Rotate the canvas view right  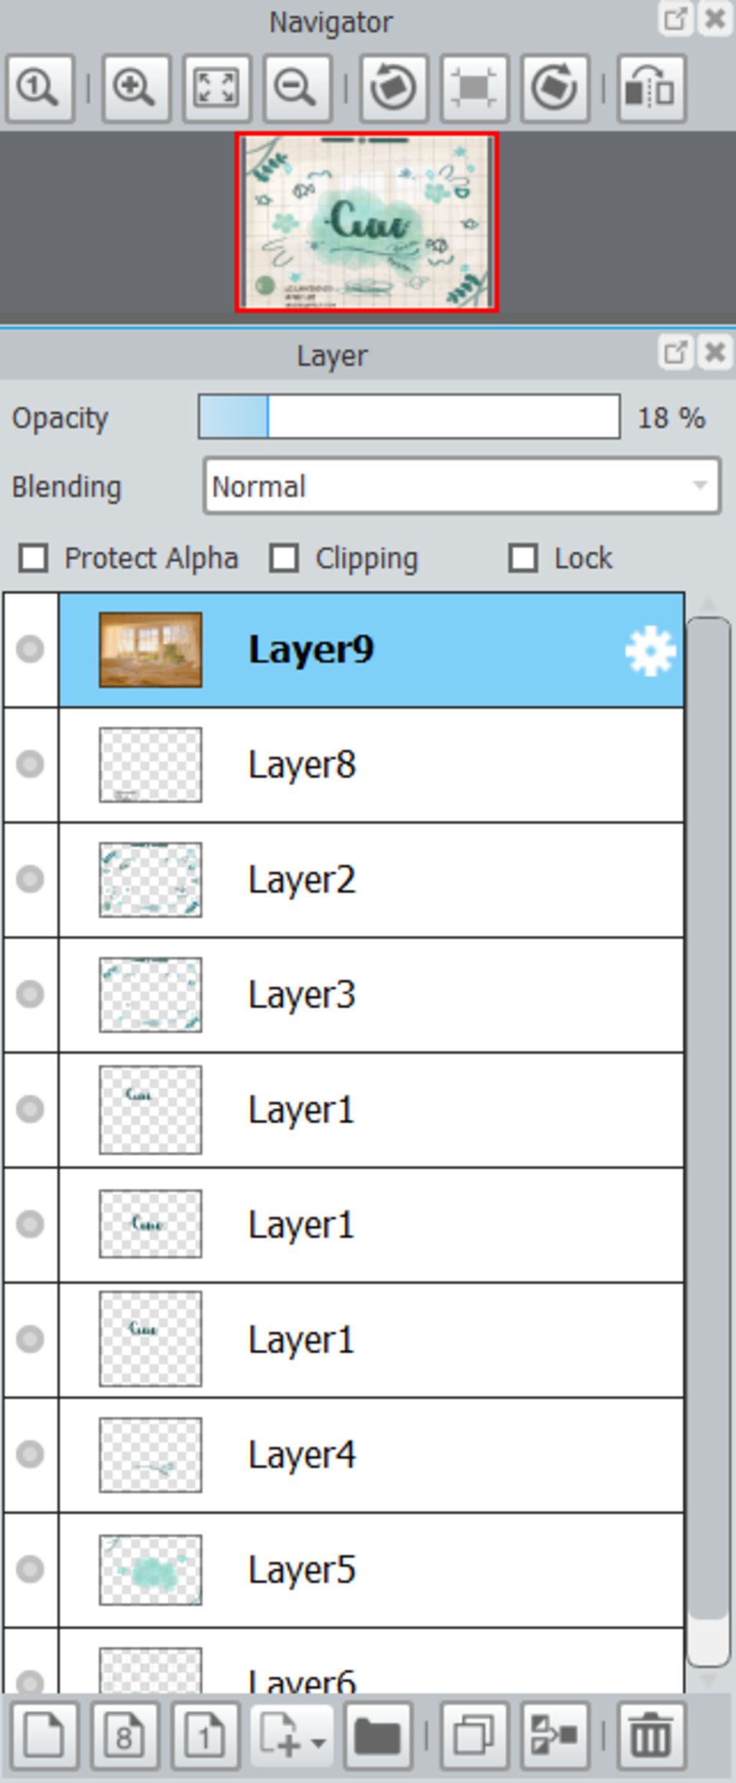tap(554, 89)
